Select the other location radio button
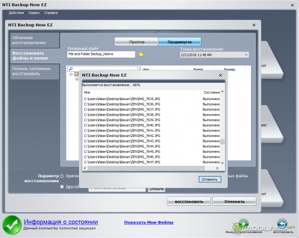The image size is (299, 238). [x=62, y=187]
